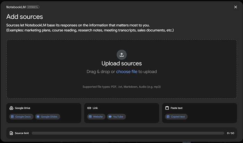Add a Website link source
Viewport: 243px width, 143px height.
point(96,117)
